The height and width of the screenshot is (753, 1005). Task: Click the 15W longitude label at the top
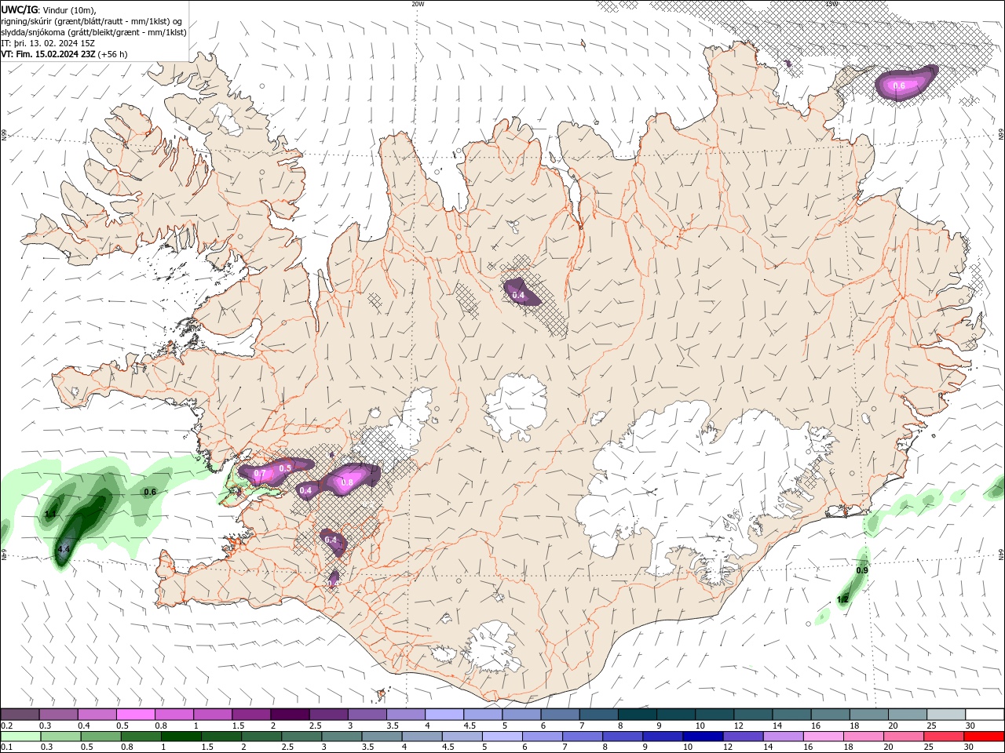pyautogui.click(x=831, y=4)
